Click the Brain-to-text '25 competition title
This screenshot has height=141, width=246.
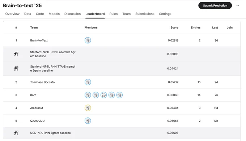tap(22, 5)
